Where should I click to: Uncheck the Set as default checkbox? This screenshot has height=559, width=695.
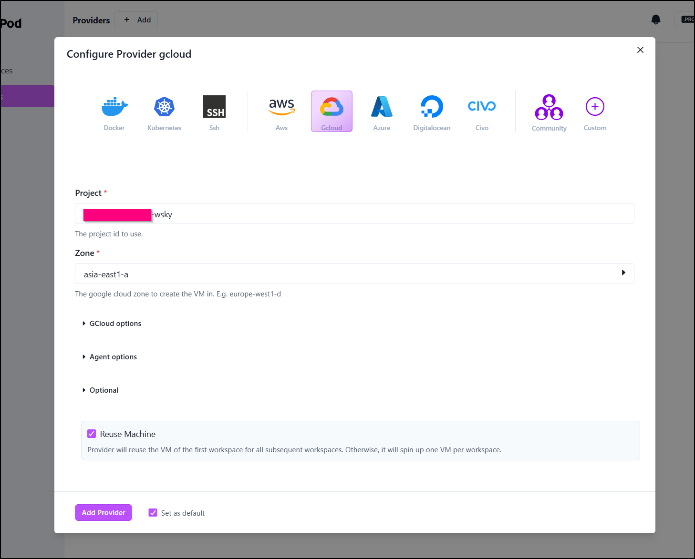153,513
